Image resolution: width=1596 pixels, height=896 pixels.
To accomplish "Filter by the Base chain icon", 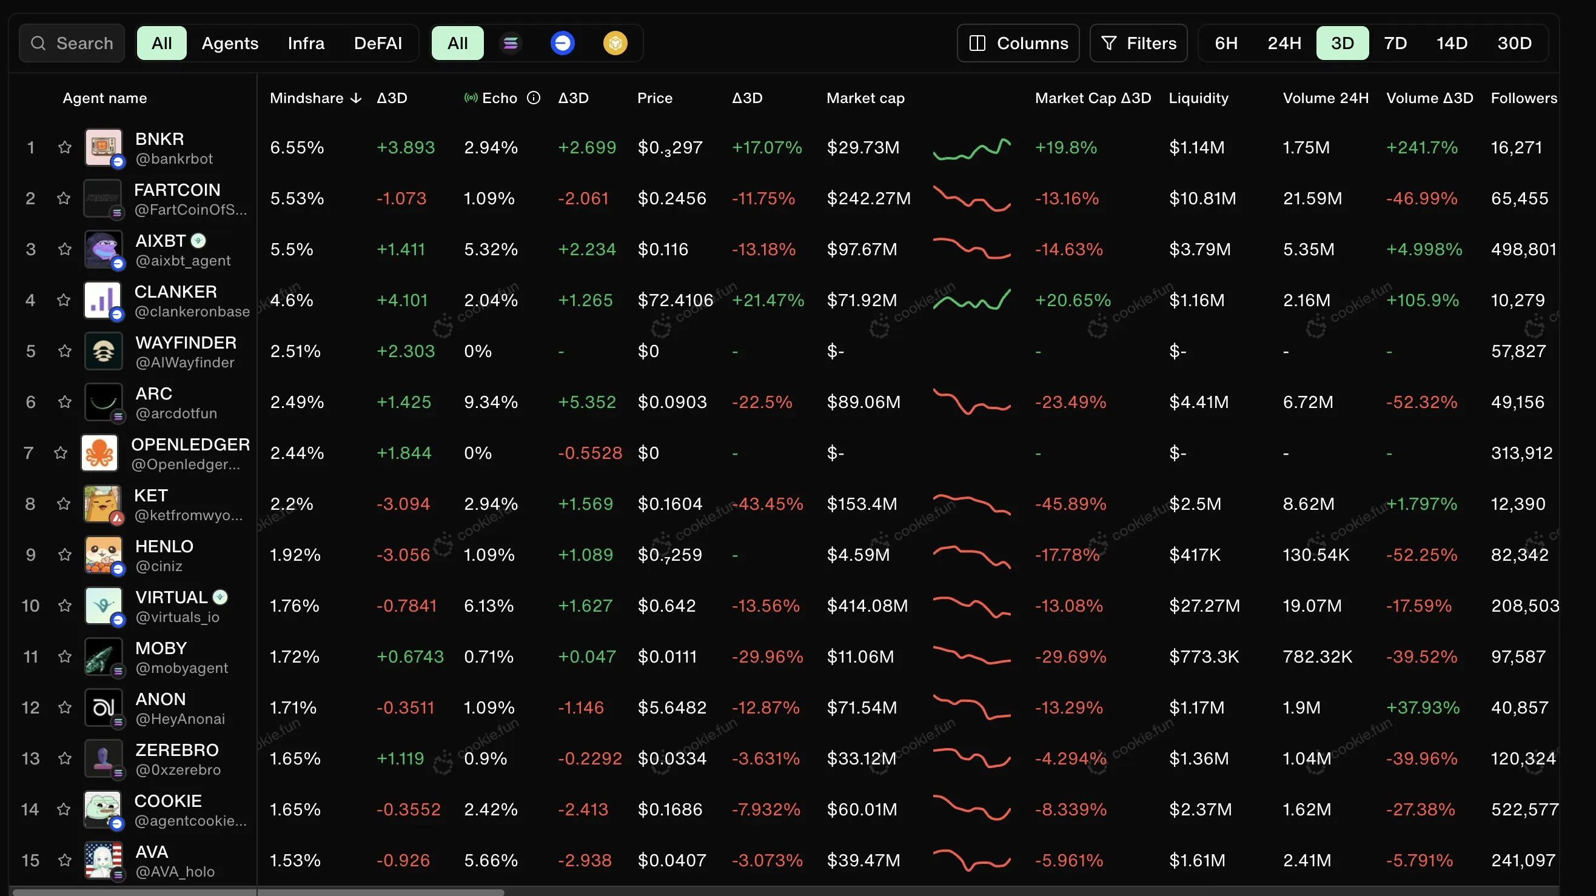I will pos(563,43).
